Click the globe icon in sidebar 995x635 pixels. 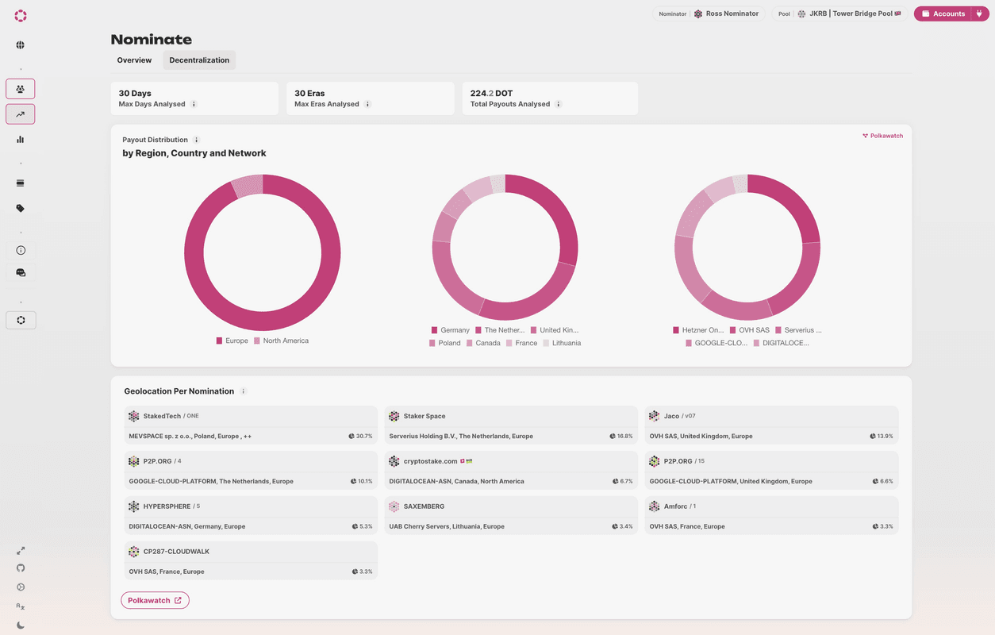point(21,45)
